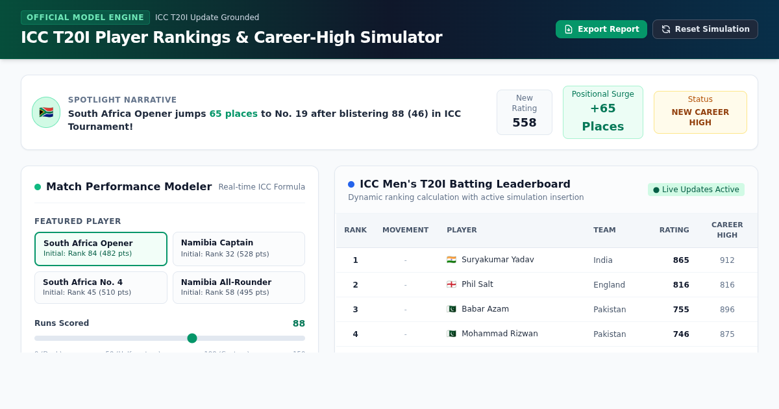Click rating value 816 in Rating column

click(x=681, y=285)
